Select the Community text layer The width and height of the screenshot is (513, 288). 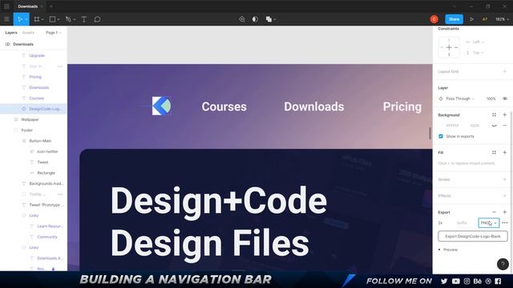47,237
